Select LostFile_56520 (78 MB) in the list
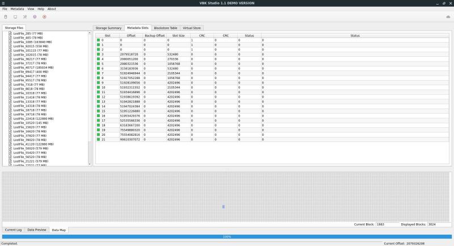This screenshot has height=246, width=454. tap(30, 157)
